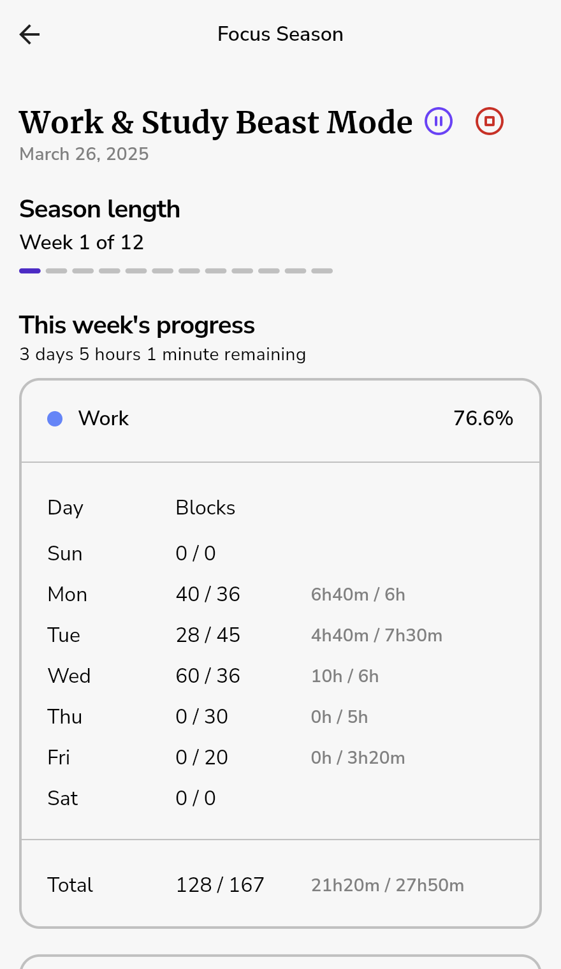Select the first purple week progress segment
Image resolution: width=561 pixels, height=969 pixels.
pos(30,271)
